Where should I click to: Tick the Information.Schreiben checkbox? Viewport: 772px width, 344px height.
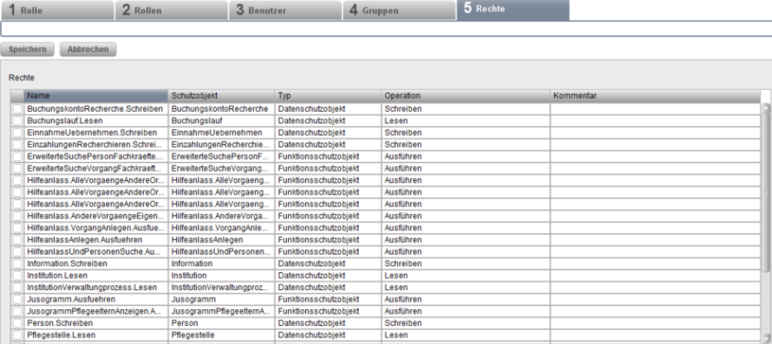pos(17,263)
